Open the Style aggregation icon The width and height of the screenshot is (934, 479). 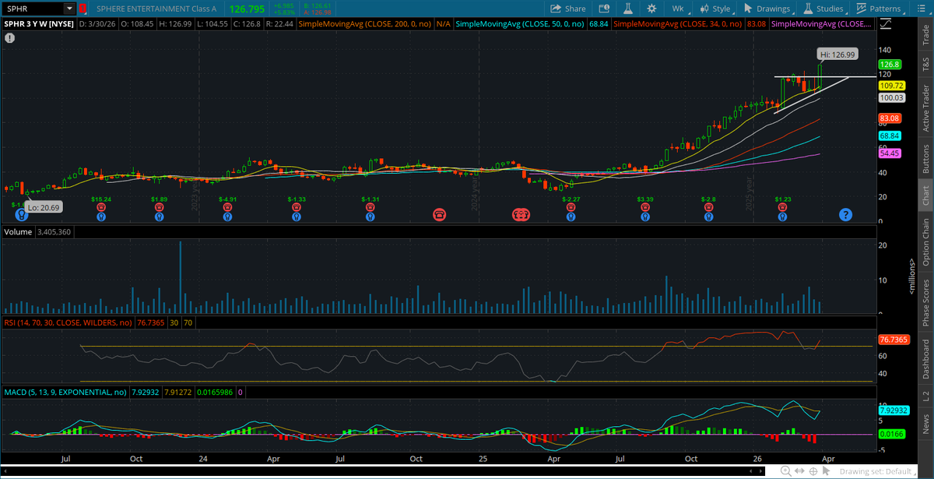[704, 9]
